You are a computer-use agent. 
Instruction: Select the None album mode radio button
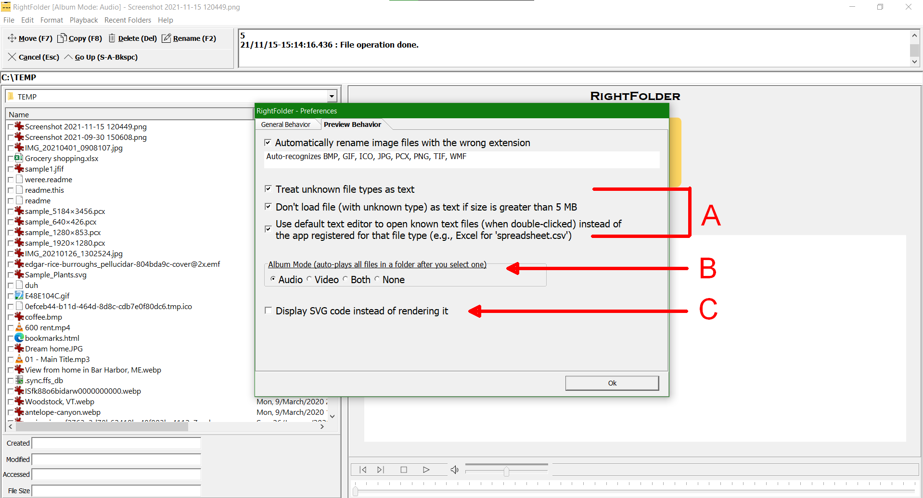[377, 279]
